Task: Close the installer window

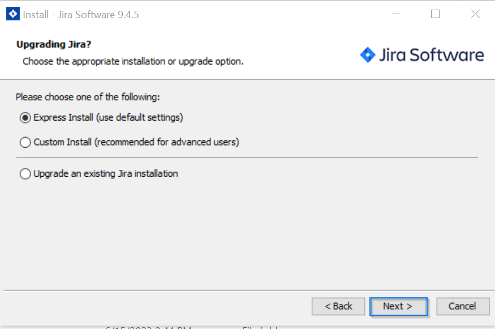Action: (x=475, y=14)
